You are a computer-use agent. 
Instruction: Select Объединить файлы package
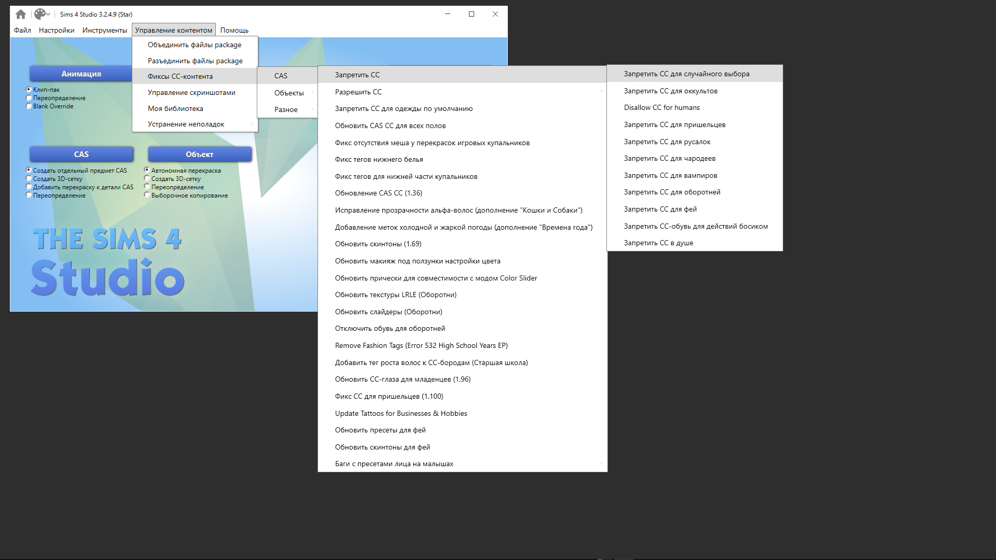pyautogui.click(x=194, y=45)
